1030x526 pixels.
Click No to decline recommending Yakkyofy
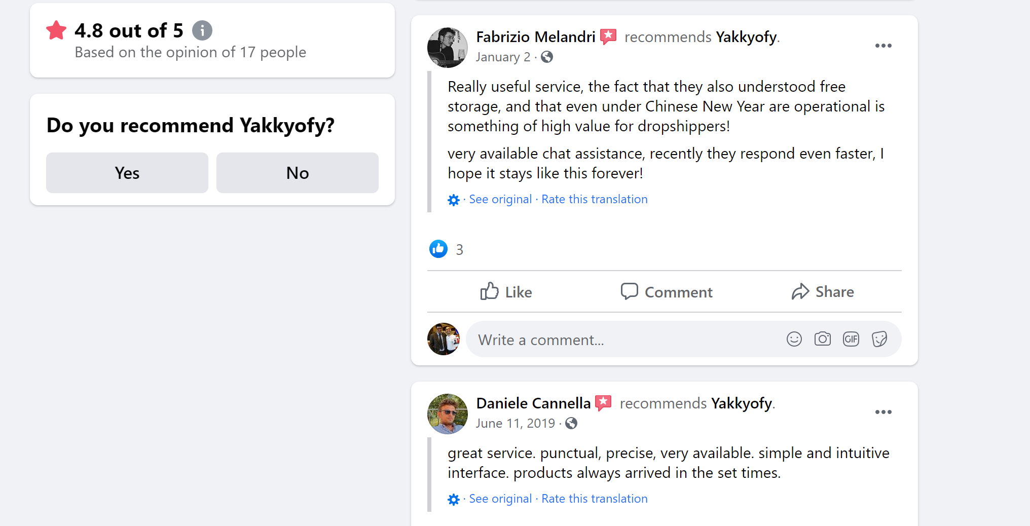(297, 173)
